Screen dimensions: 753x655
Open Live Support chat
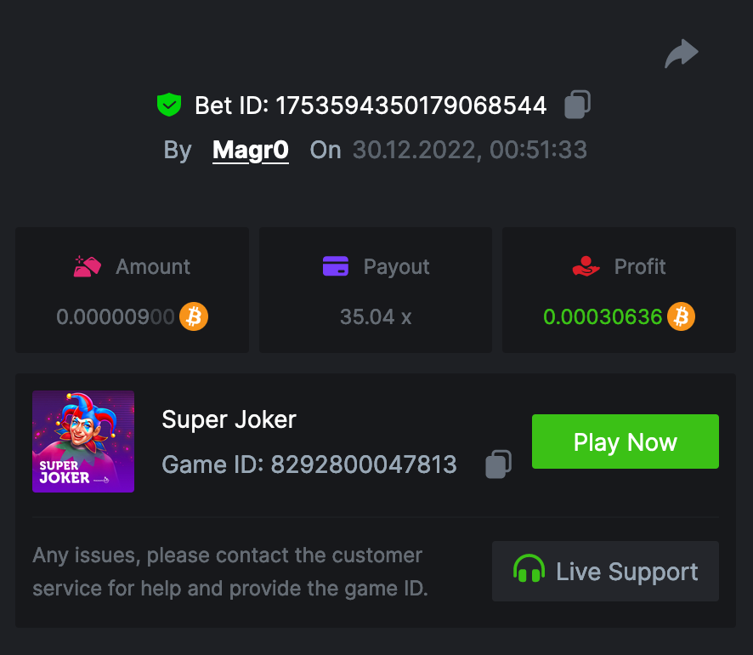605,571
